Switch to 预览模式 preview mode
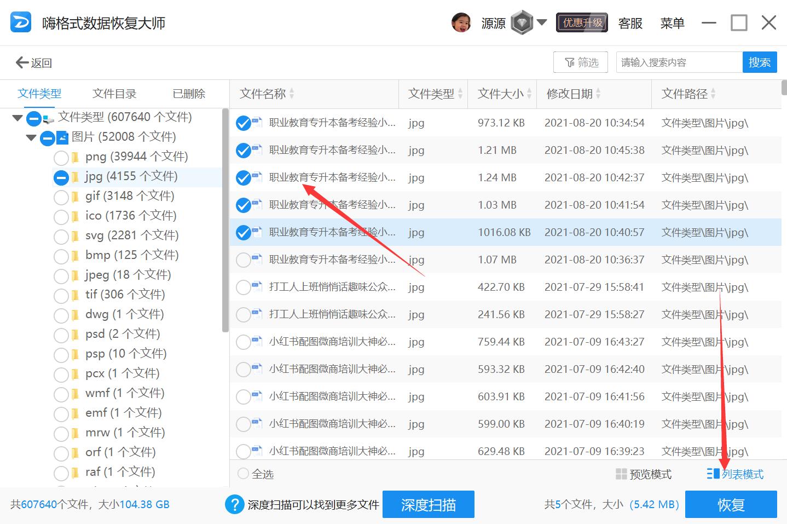This screenshot has height=524, width=787. pyautogui.click(x=644, y=474)
